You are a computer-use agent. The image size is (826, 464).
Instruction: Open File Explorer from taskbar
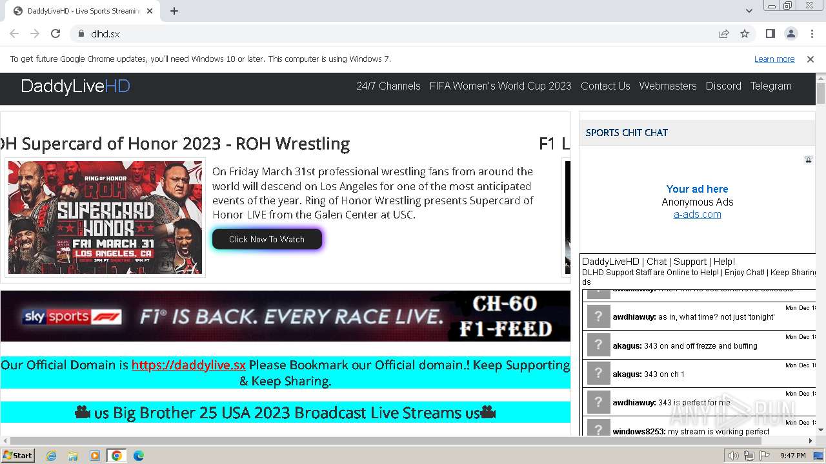73,456
